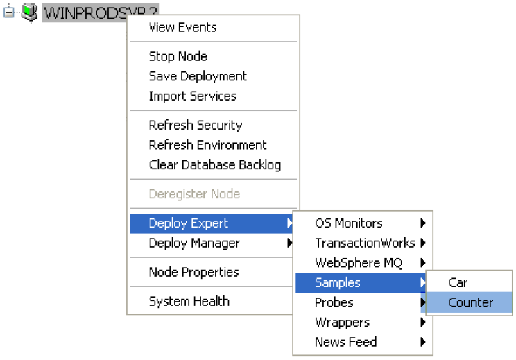This screenshot has width=516, height=360.
Task: Select Clear Database Backlog
Action: [x=213, y=165]
